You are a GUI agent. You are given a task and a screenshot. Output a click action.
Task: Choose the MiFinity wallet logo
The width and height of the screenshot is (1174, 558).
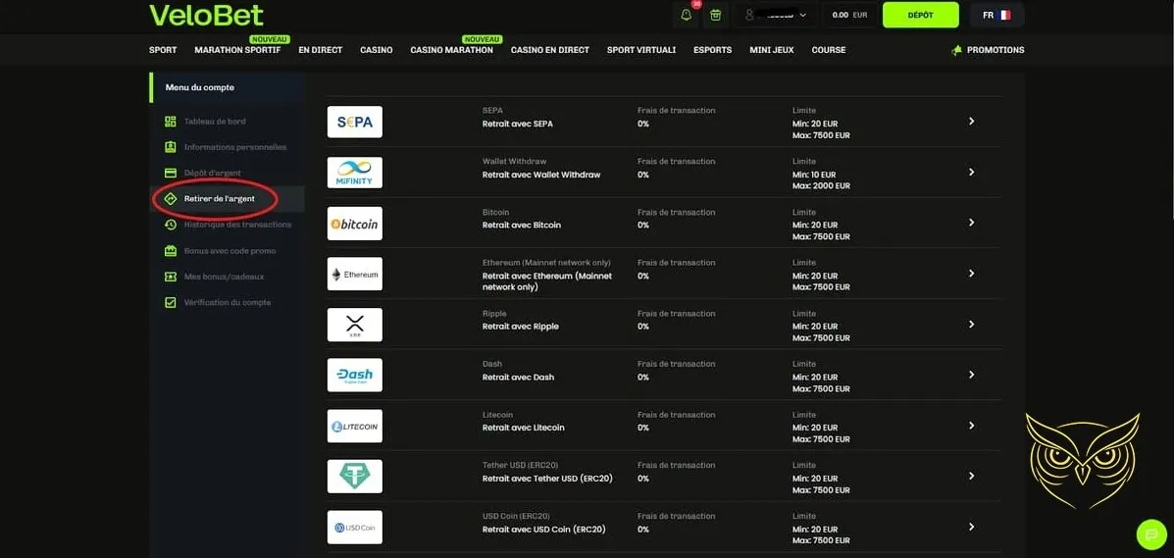point(354,173)
